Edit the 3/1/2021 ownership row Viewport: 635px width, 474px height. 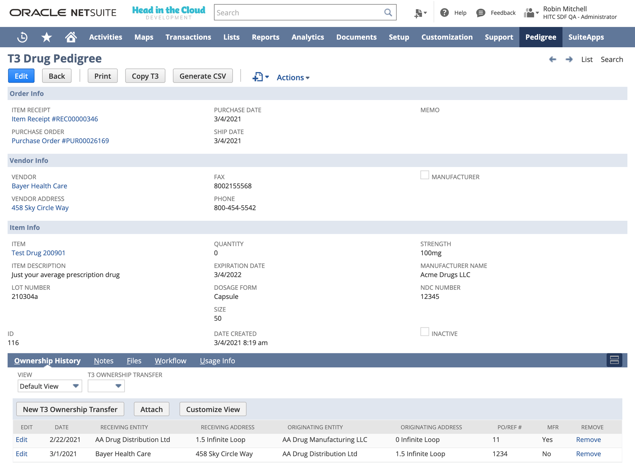[21, 454]
